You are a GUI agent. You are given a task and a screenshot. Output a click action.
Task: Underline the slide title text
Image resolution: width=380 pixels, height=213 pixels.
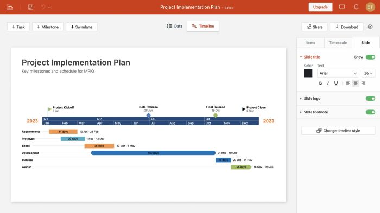pyautogui.click(x=336, y=83)
